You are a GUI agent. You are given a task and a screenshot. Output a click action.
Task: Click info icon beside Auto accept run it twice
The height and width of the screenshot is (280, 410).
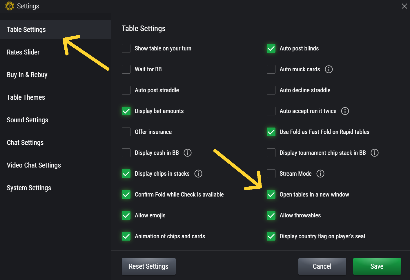pyautogui.click(x=345, y=111)
